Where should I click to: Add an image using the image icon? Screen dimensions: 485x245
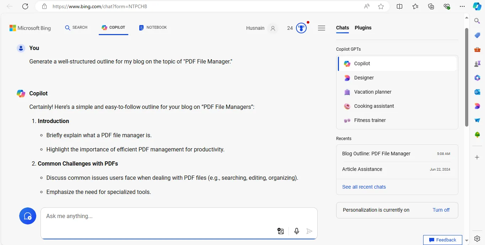(x=281, y=231)
